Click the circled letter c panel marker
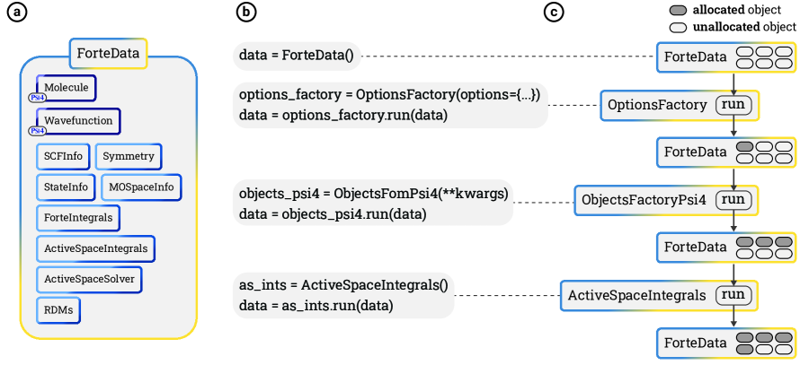Screen dimensions: 809x365 [x=556, y=13]
